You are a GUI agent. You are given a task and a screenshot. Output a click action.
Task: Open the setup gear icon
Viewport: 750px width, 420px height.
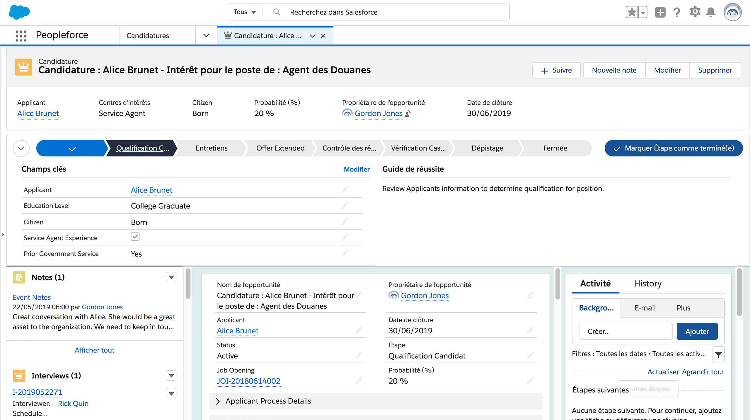(x=695, y=12)
